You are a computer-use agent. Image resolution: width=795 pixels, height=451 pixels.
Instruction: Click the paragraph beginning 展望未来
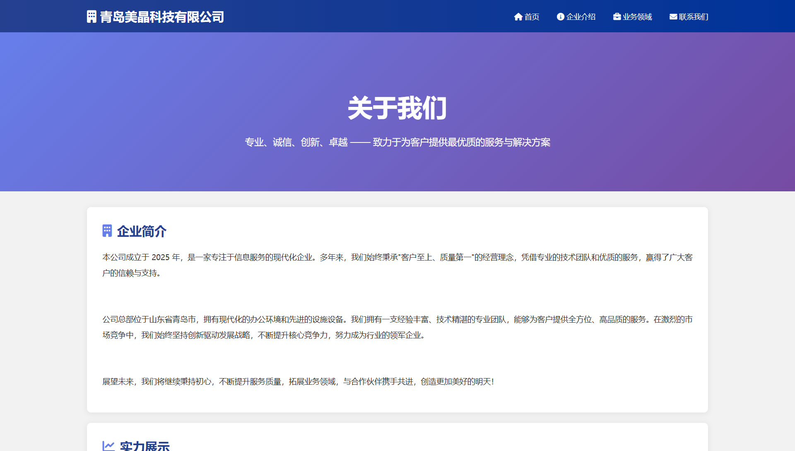click(x=298, y=381)
